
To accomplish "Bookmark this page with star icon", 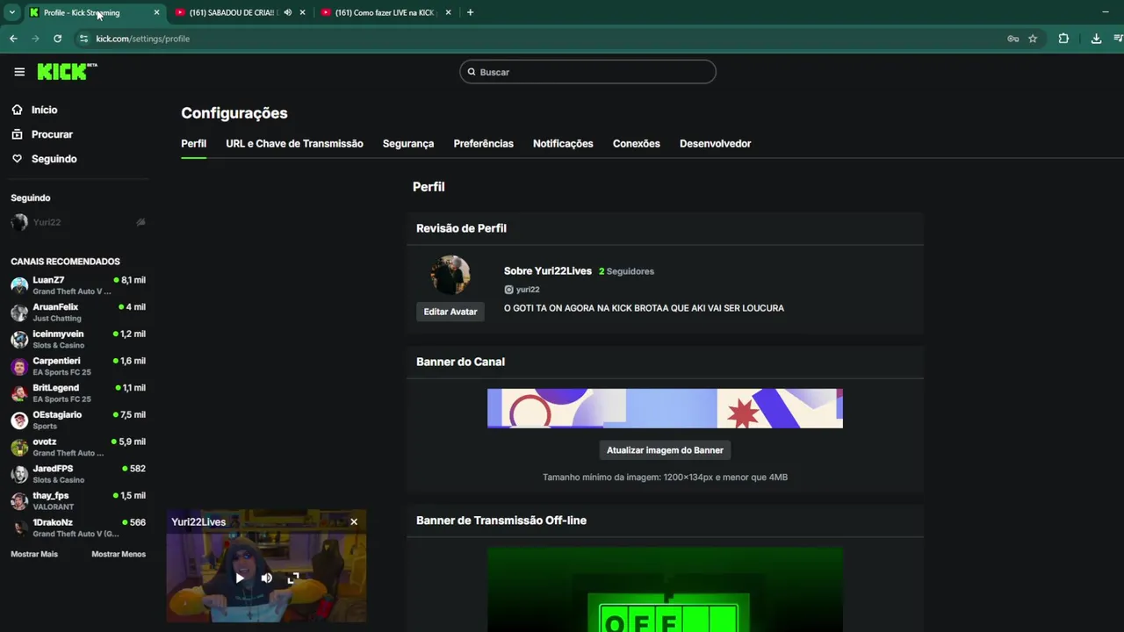I will tap(1033, 39).
